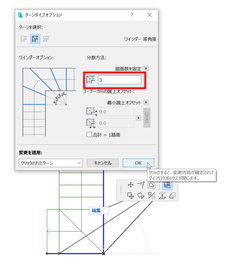The image size is (236, 277).
Task: Select the drag-copy move pet palette icon
Action: [x=131, y=196]
